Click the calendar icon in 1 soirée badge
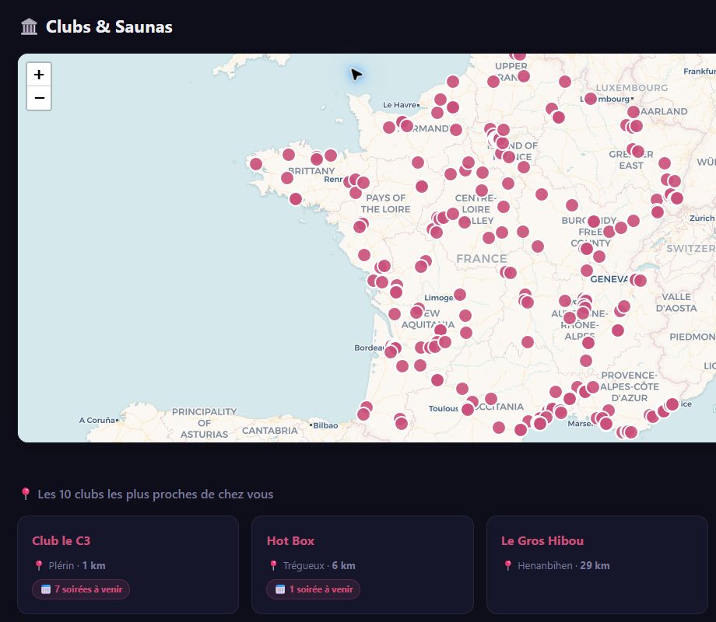The width and height of the screenshot is (716, 622). point(280,589)
